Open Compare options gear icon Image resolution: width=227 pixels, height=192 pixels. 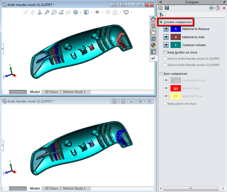coord(160,8)
